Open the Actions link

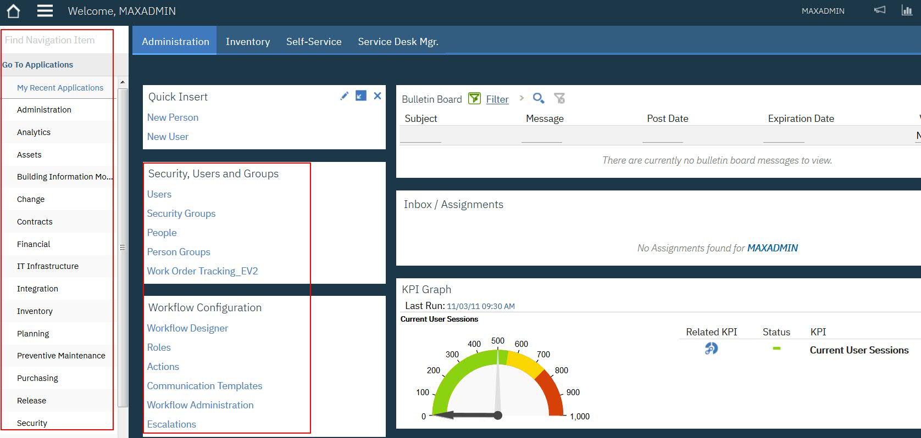click(163, 367)
